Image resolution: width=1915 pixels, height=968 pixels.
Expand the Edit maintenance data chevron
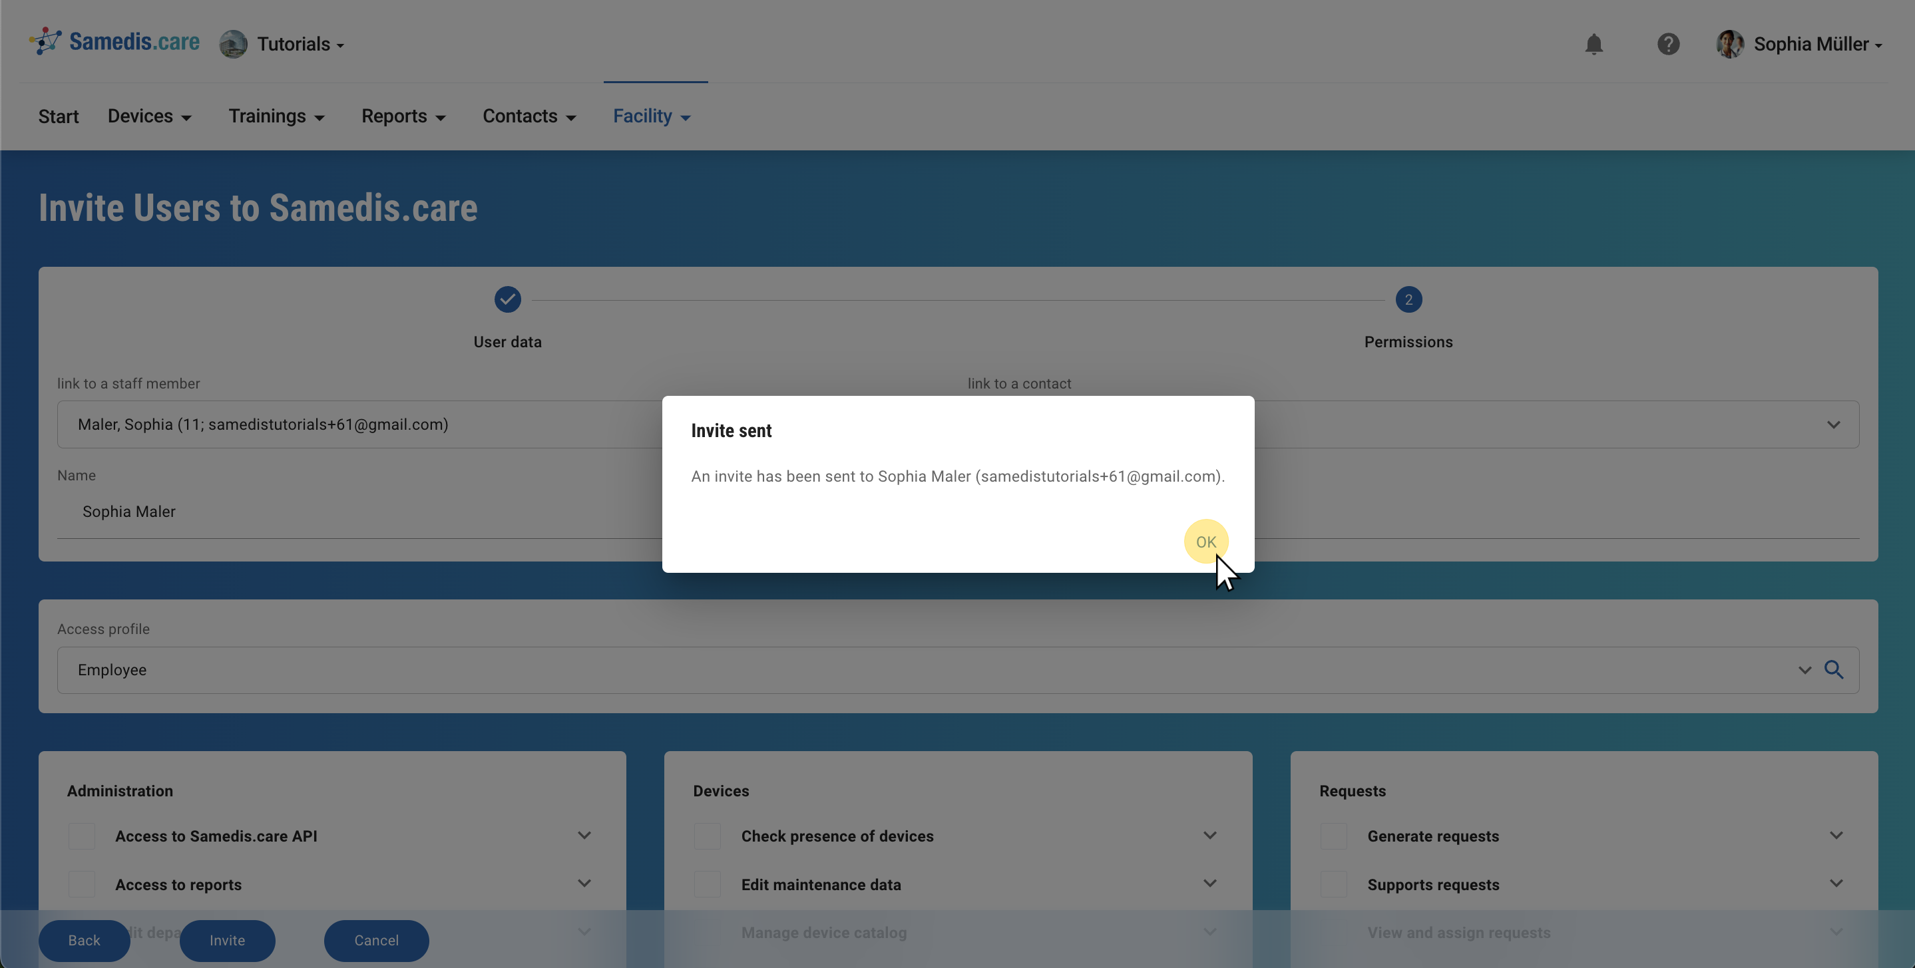pyautogui.click(x=1209, y=884)
